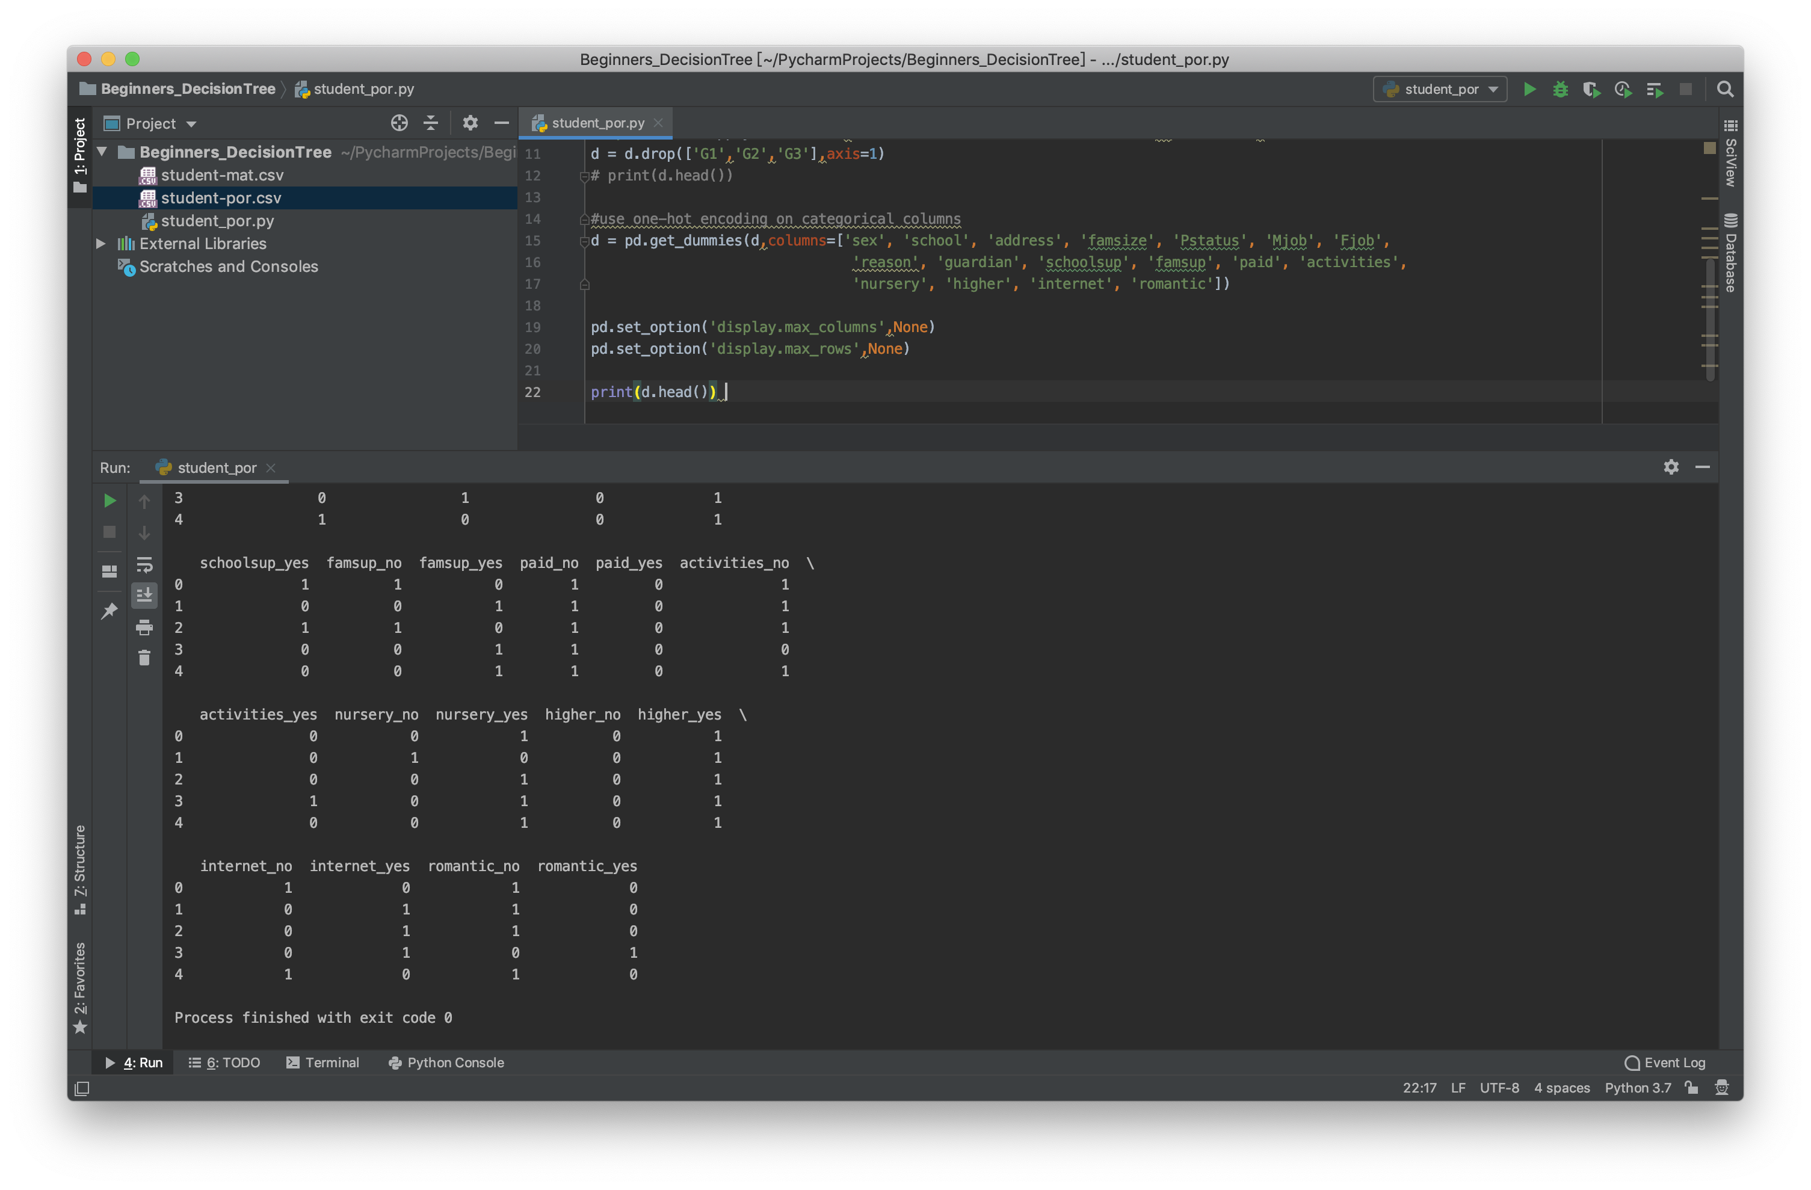Click the editor vertical scrollbar
Image resolution: width=1811 pixels, height=1190 pixels.
[x=1710, y=319]
